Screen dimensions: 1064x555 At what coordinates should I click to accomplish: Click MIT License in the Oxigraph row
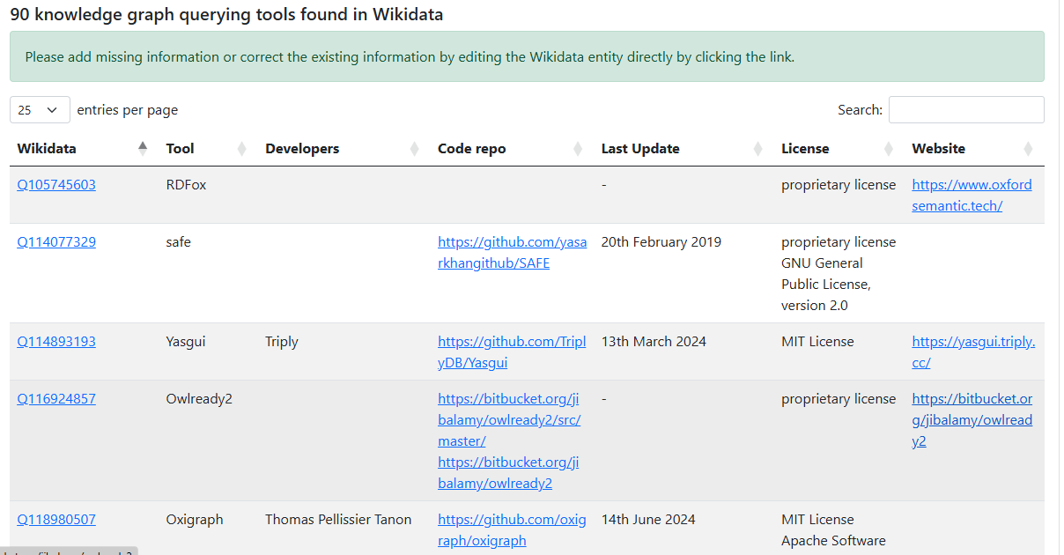click(817, 520)
